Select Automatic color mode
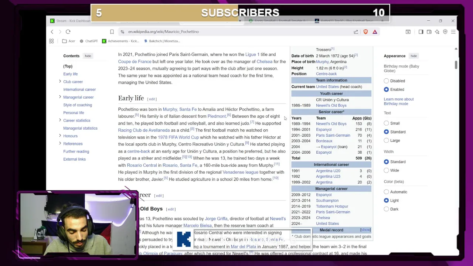The width and height of the screenshot is (473, 266). point(386,192)
